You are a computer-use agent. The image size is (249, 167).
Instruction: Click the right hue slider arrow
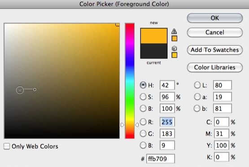pos(137,125)
